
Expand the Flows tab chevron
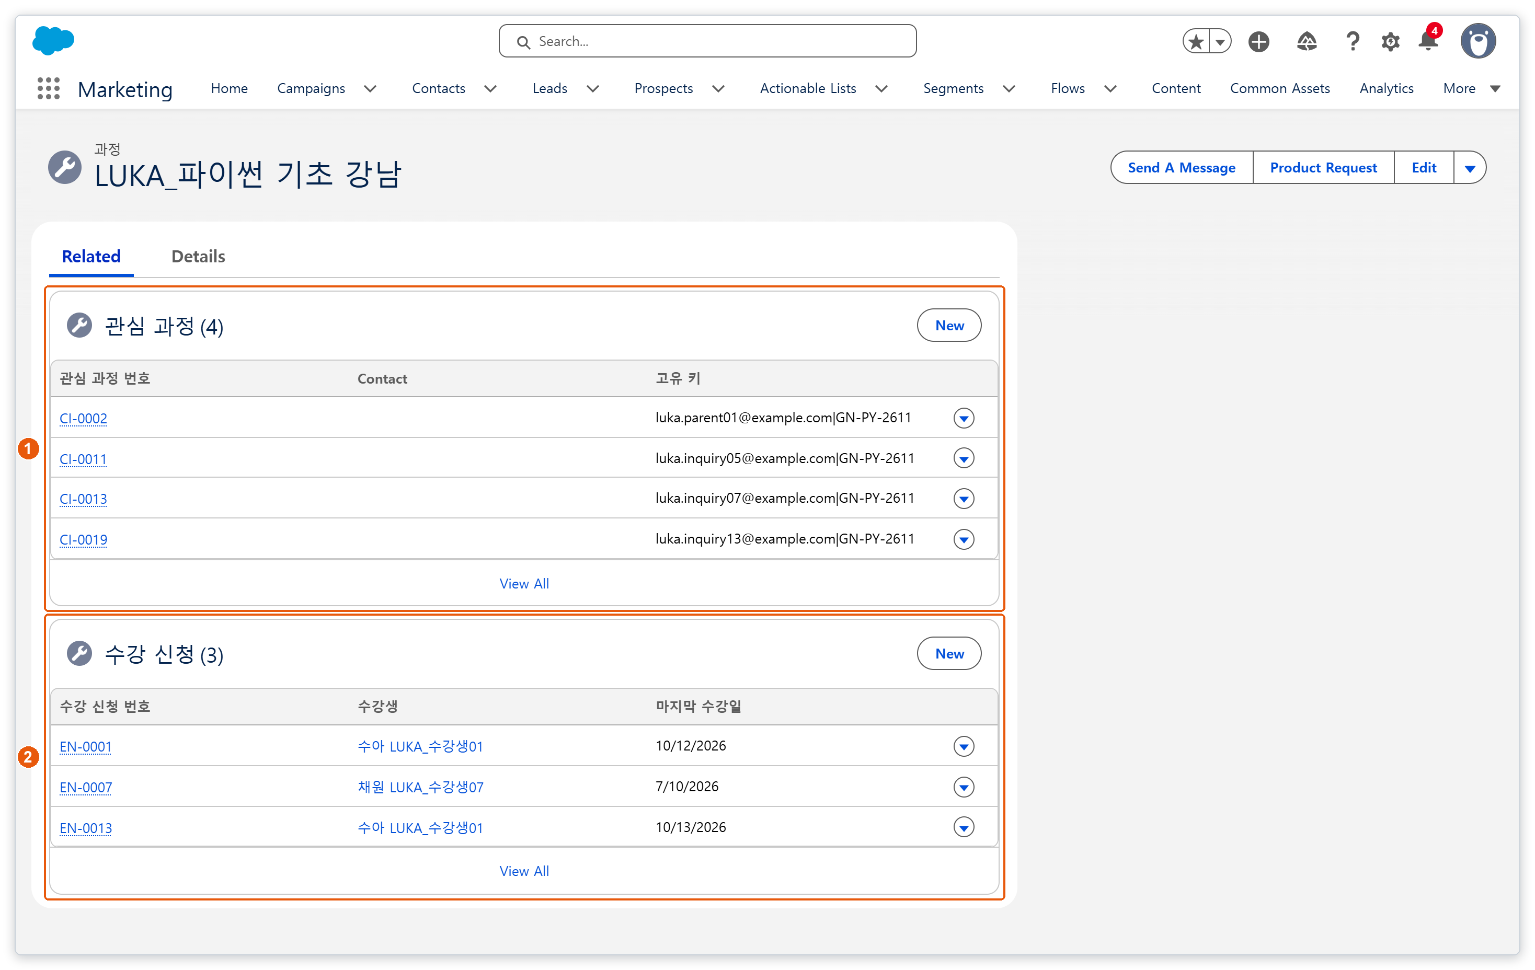(x=1110, y=89)
